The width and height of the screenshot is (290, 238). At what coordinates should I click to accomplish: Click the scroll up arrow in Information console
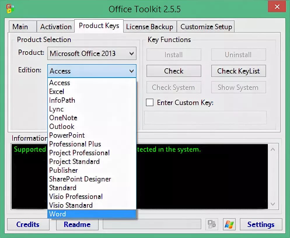[273, 149]
